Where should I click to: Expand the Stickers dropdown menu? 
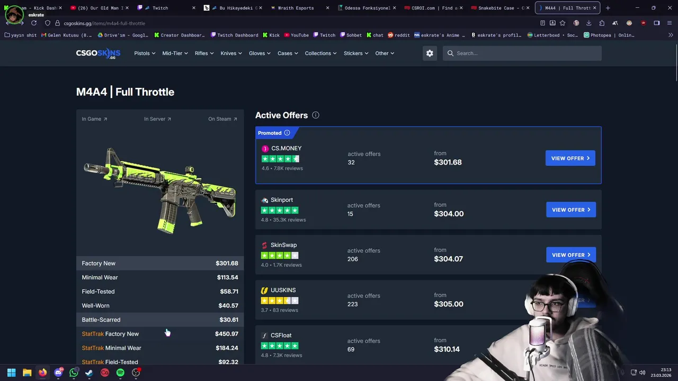pyautogui.click(x=356, y=53)
